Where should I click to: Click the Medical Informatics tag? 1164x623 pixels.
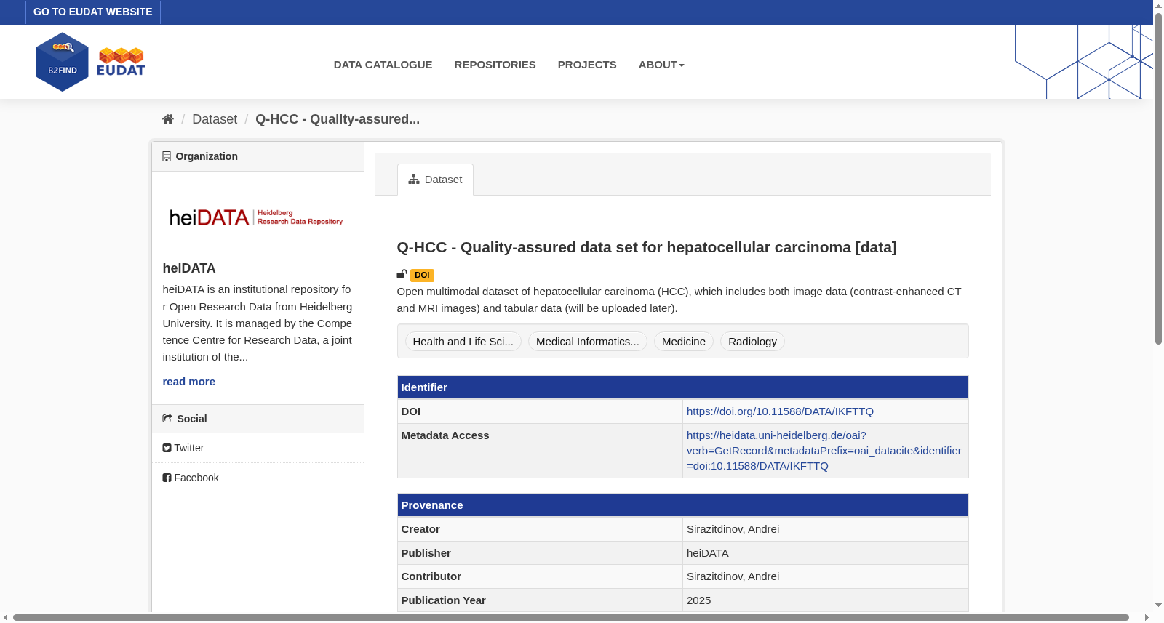(x=588, y=342)
